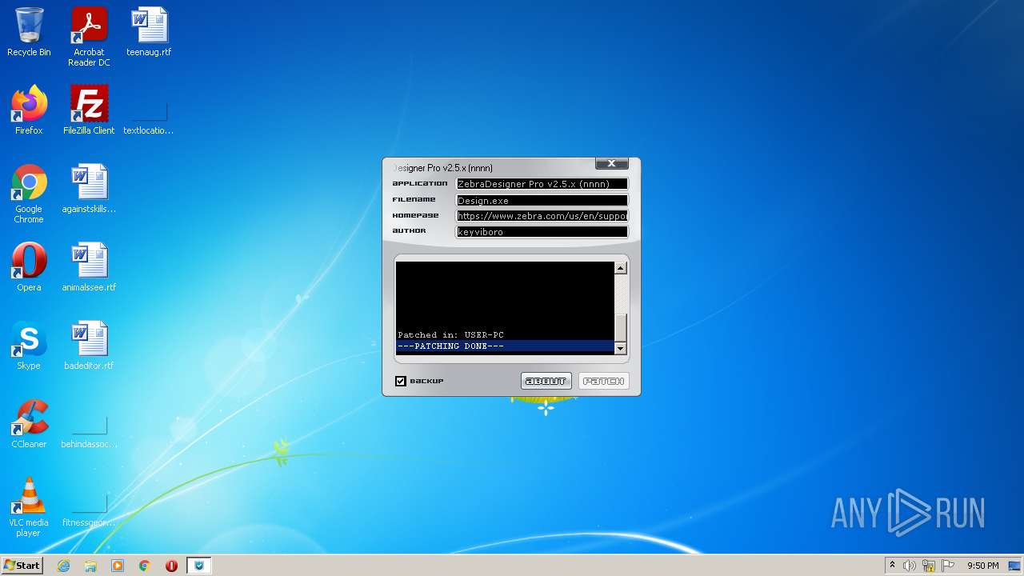Viewport: 1024px width, 576px height.
Task: Open the network tray icon
Action: (929, 566)
